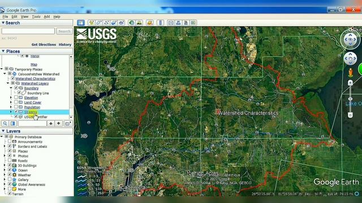The image size is (362, 203).
Task: Move selected place down with arrow
Action: click(x=59, y=123)
